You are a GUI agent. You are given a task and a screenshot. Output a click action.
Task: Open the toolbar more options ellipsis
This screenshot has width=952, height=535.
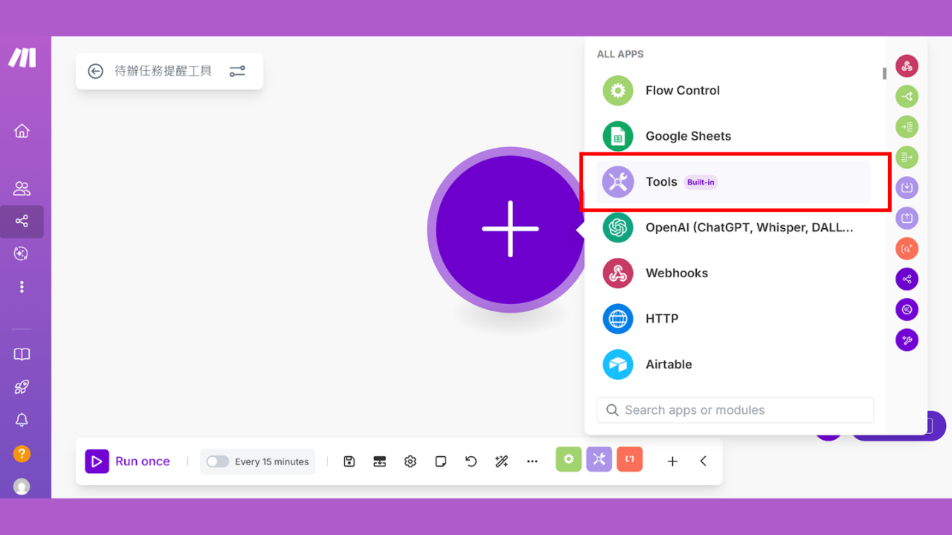point(532,461)
